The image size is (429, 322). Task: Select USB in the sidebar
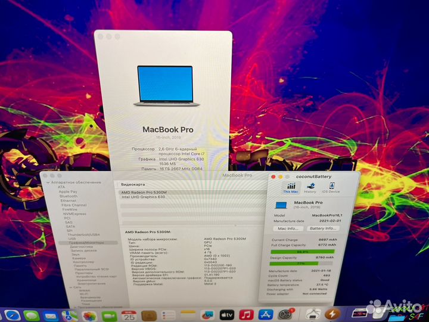click(72, 239)
